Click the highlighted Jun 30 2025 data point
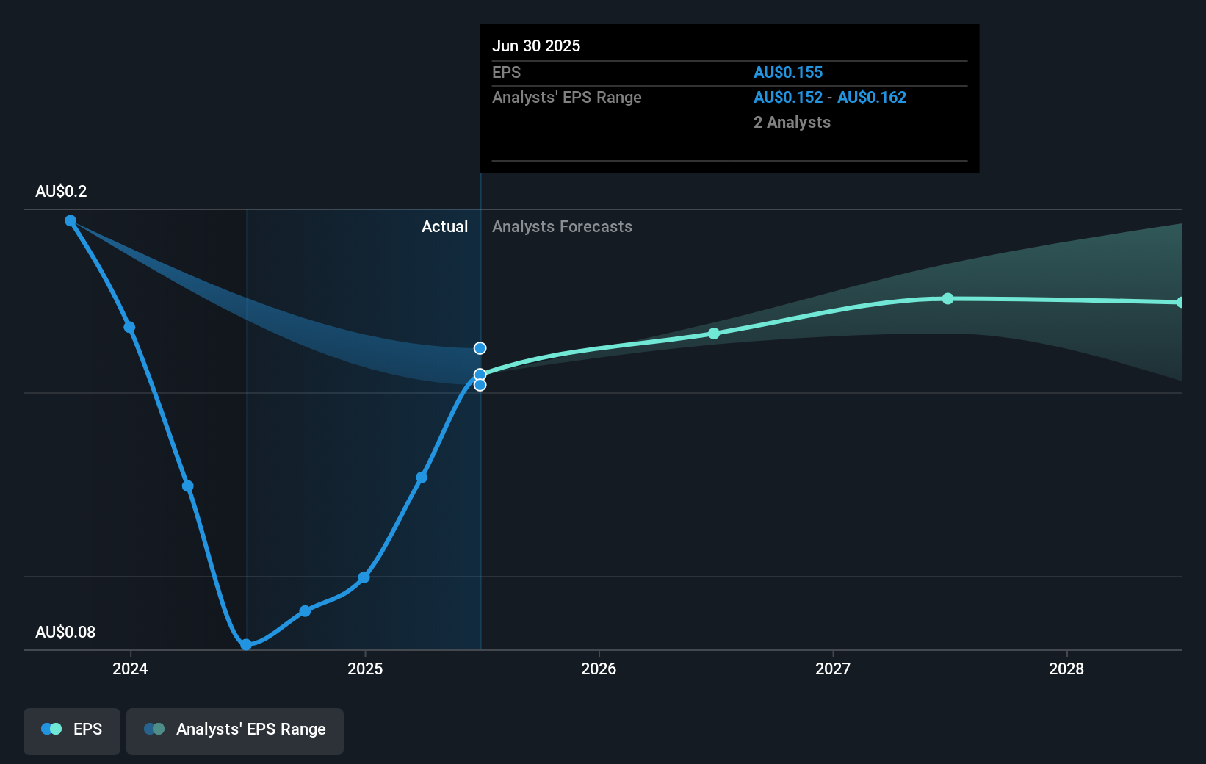1206x764 pixels. [480, 374]
